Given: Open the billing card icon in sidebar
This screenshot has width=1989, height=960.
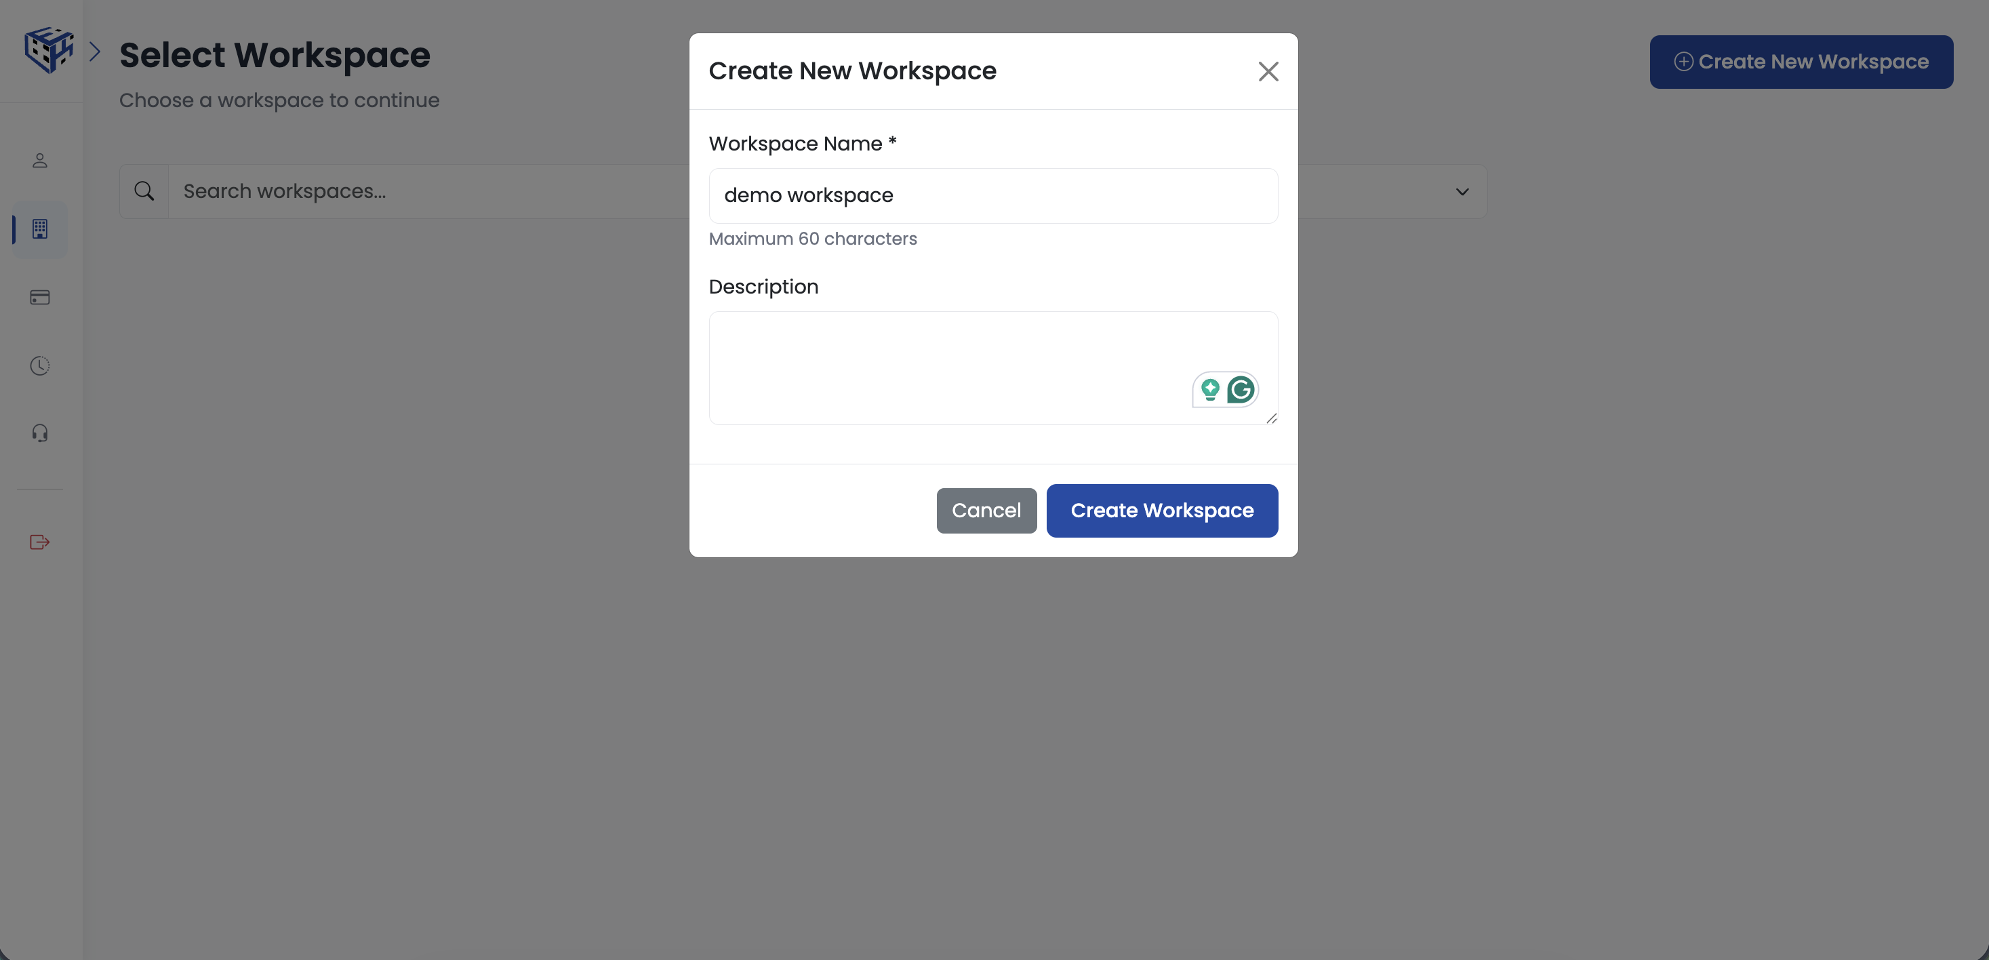Looking at the screenshot, I should [x=39, y=298].
